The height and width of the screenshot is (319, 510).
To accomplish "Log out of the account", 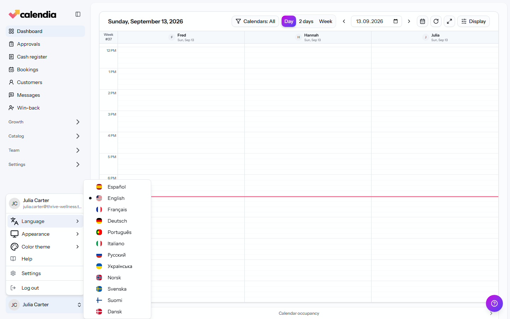I will 45,288.
